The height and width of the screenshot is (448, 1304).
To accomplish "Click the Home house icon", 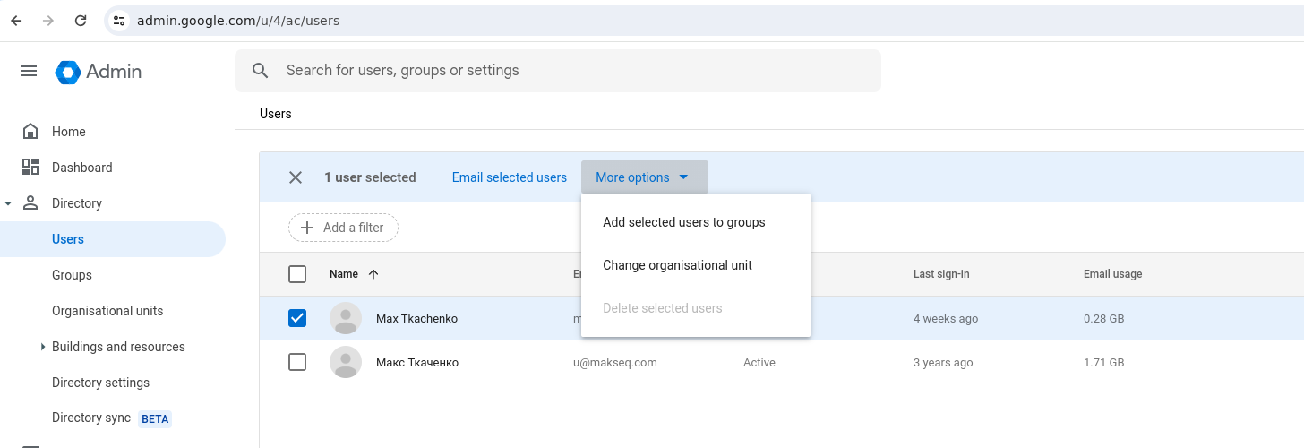I will pyautogui.click(x=30, y=132).
